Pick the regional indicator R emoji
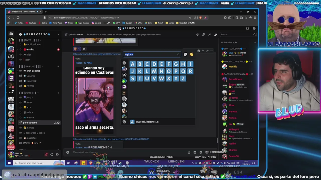The height and width of the screenshot is (180, 321). pos(190,71)
